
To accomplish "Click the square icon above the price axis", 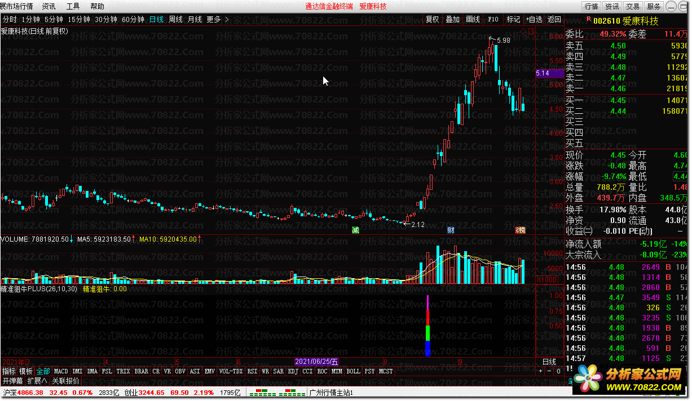I will pos(531,31).
